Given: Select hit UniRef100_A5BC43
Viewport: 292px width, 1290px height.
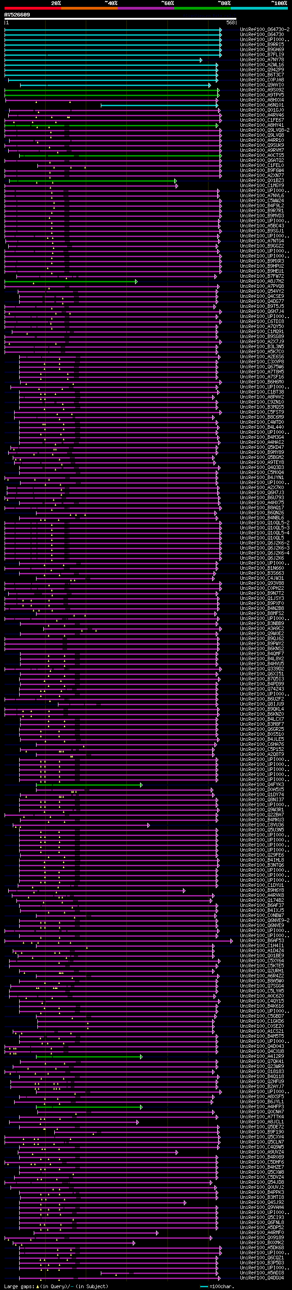Looking at the screenshot, I should coord(262,226).
